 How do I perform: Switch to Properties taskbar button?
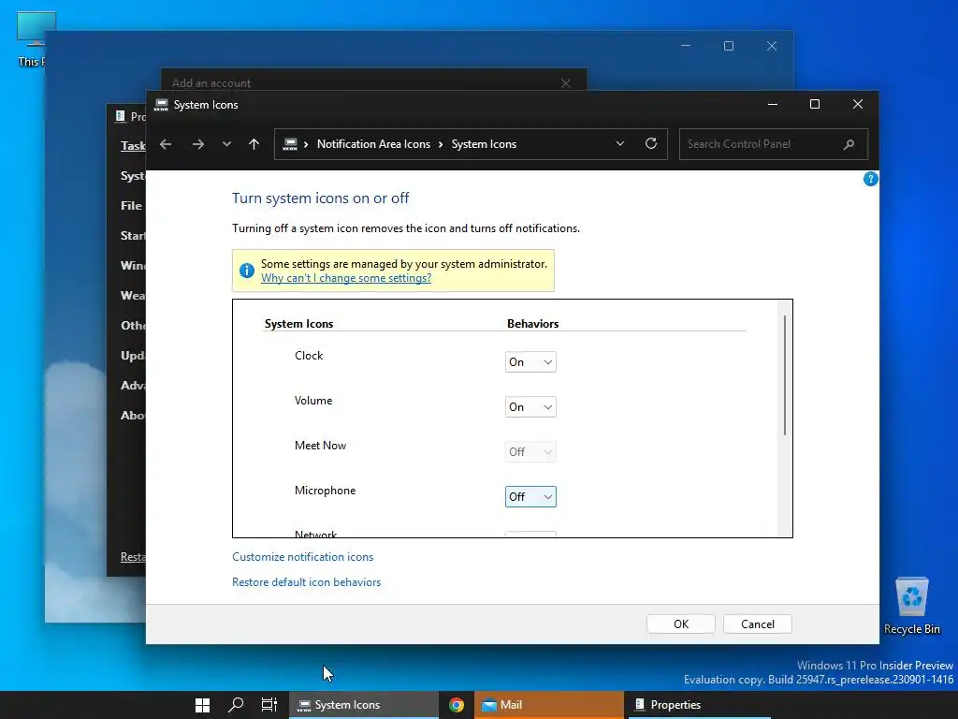pos(700,705)
